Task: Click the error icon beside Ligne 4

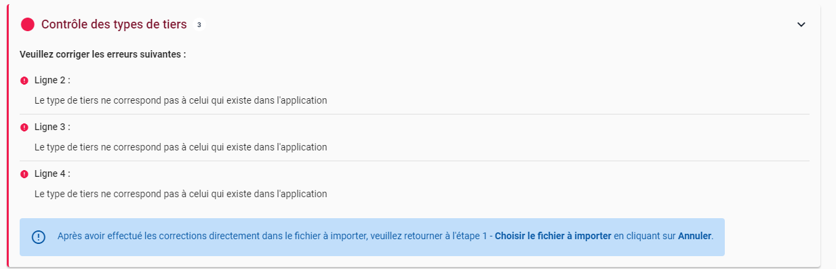Action: pos(24,174)
